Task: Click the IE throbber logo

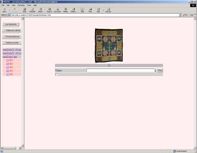Action: coord(193,5)
